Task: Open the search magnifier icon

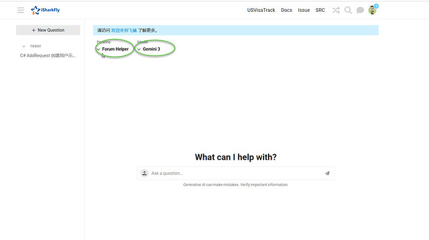Action: 348,11
